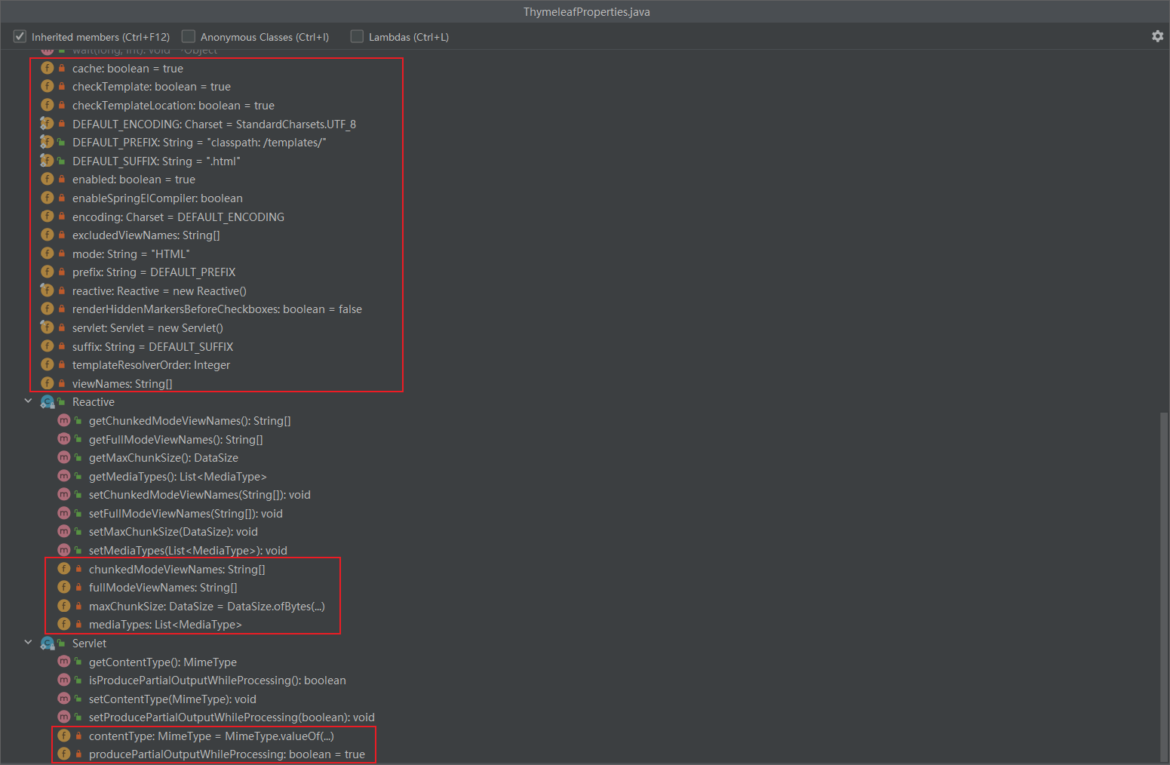
Task: Expand the chevron next to Reactive
Action: [28, 401]
